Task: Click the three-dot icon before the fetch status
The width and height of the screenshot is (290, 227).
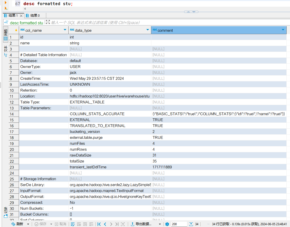Action: [x=208, y=224]
